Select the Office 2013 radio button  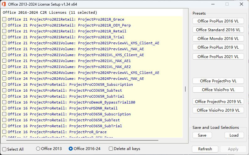tap(38, 148)
